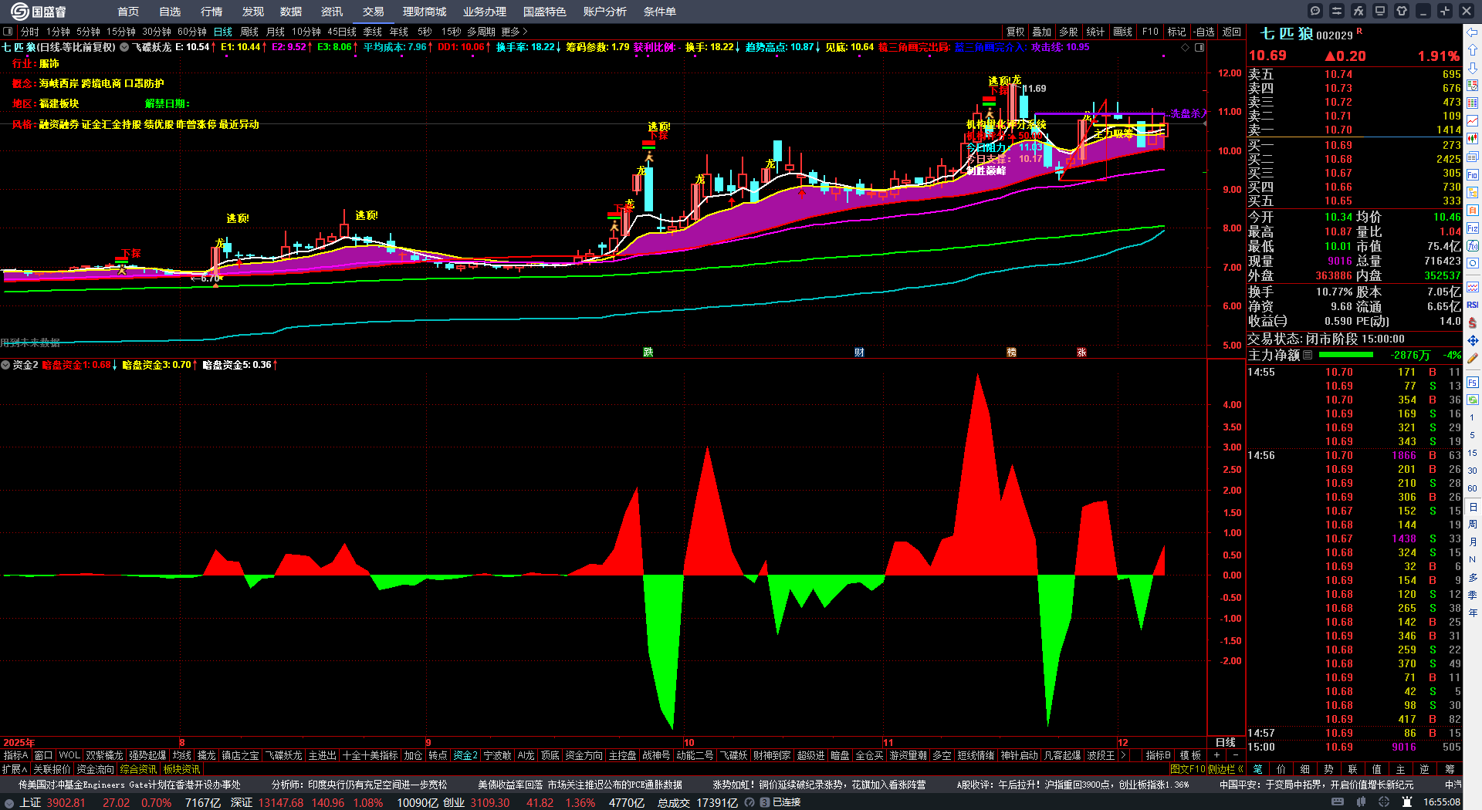Viewport: 1482px width, 810px height.
Task: Click the 财 marker on the chart timeline
Action: click(859, 352)
